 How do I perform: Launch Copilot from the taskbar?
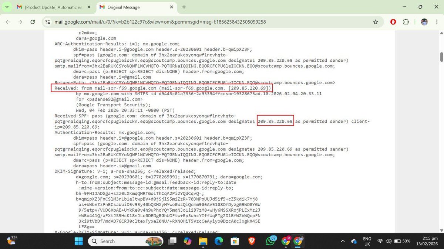tap(188, 241)
